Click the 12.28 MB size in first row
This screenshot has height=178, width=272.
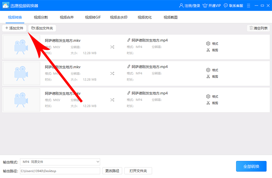[x=89, y=53]
